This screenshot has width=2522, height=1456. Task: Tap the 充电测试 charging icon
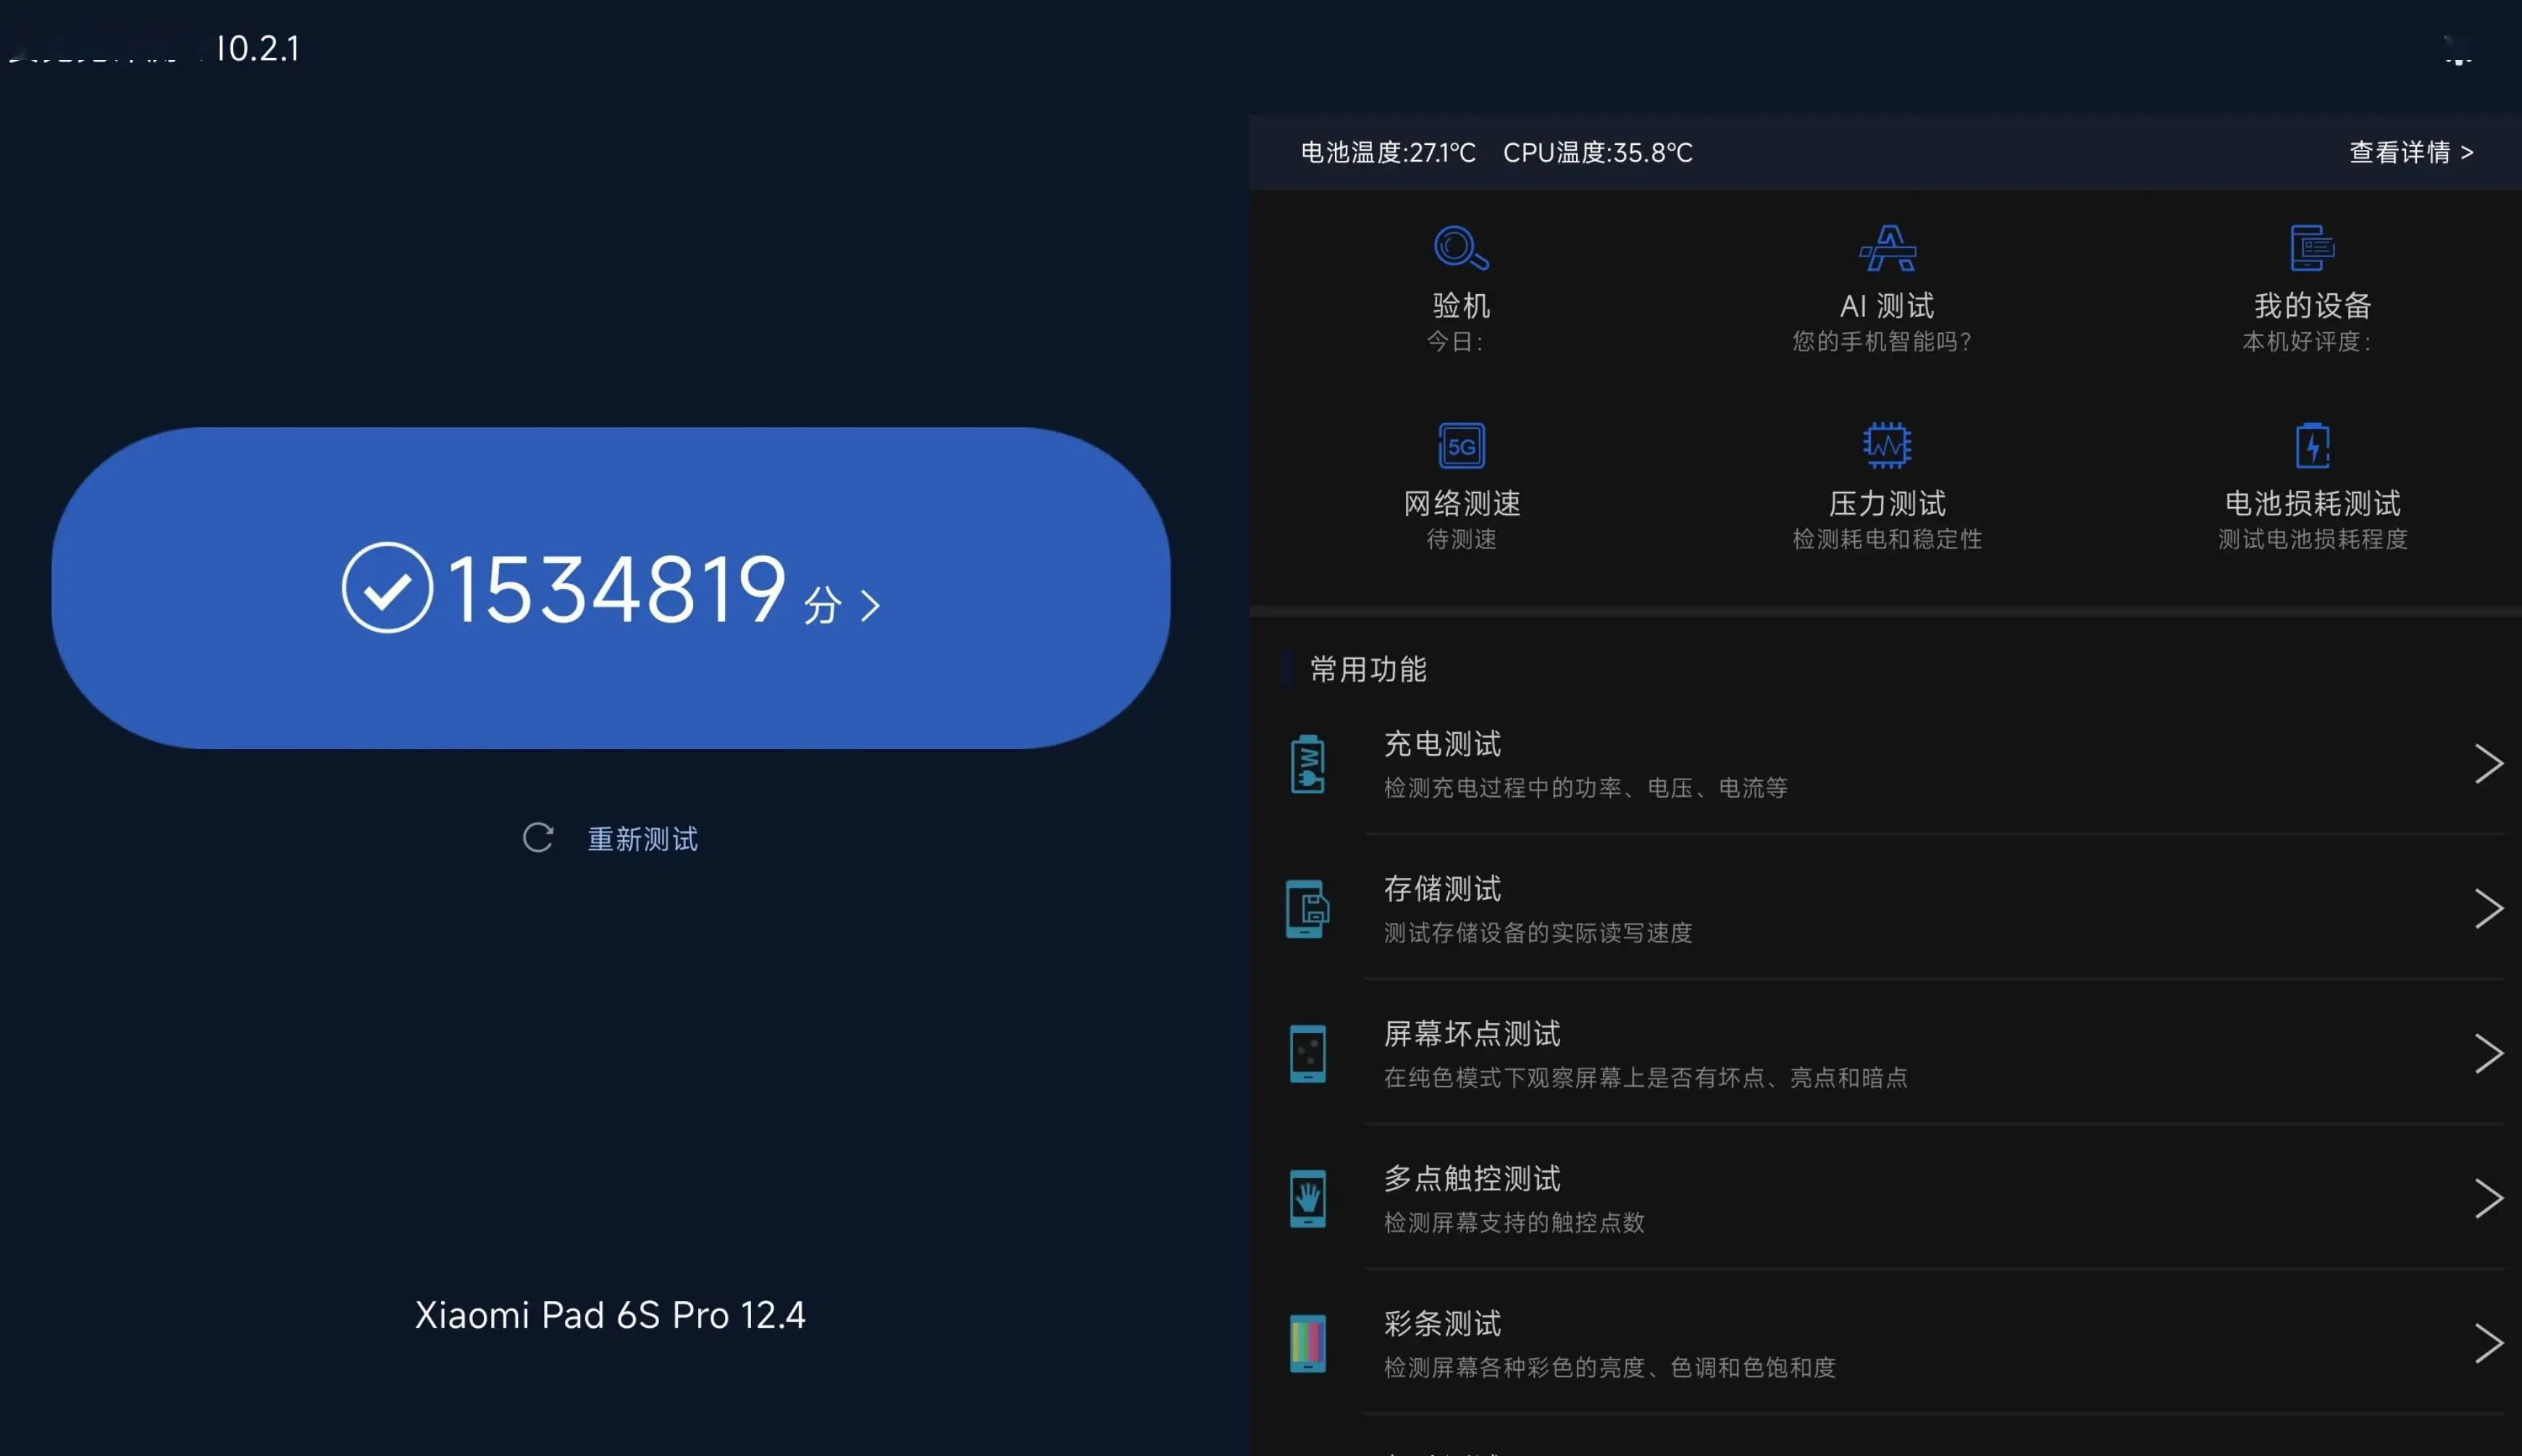(x=1307, y=764)
